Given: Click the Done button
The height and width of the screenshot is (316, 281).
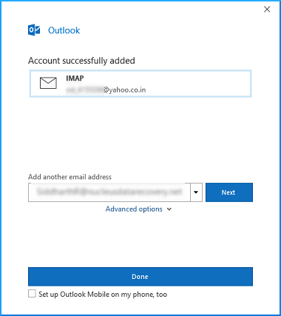Looking at the screenshot, I should click(x=140, y=277).
